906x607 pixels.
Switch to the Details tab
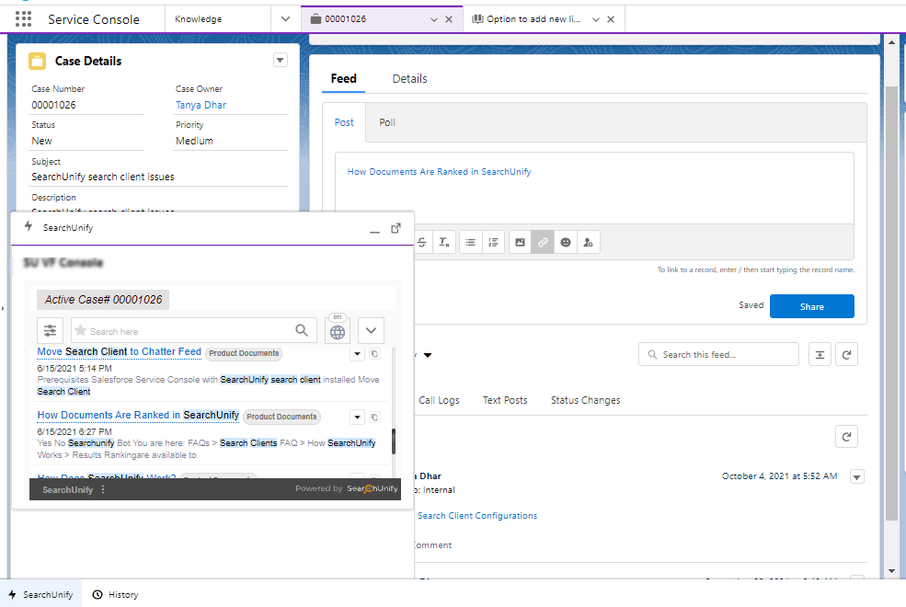click(409, 79)
